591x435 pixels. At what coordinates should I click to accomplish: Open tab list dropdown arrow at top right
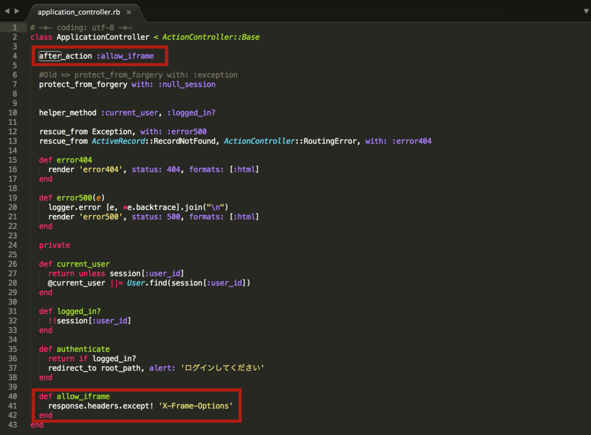tap(586, 12)
